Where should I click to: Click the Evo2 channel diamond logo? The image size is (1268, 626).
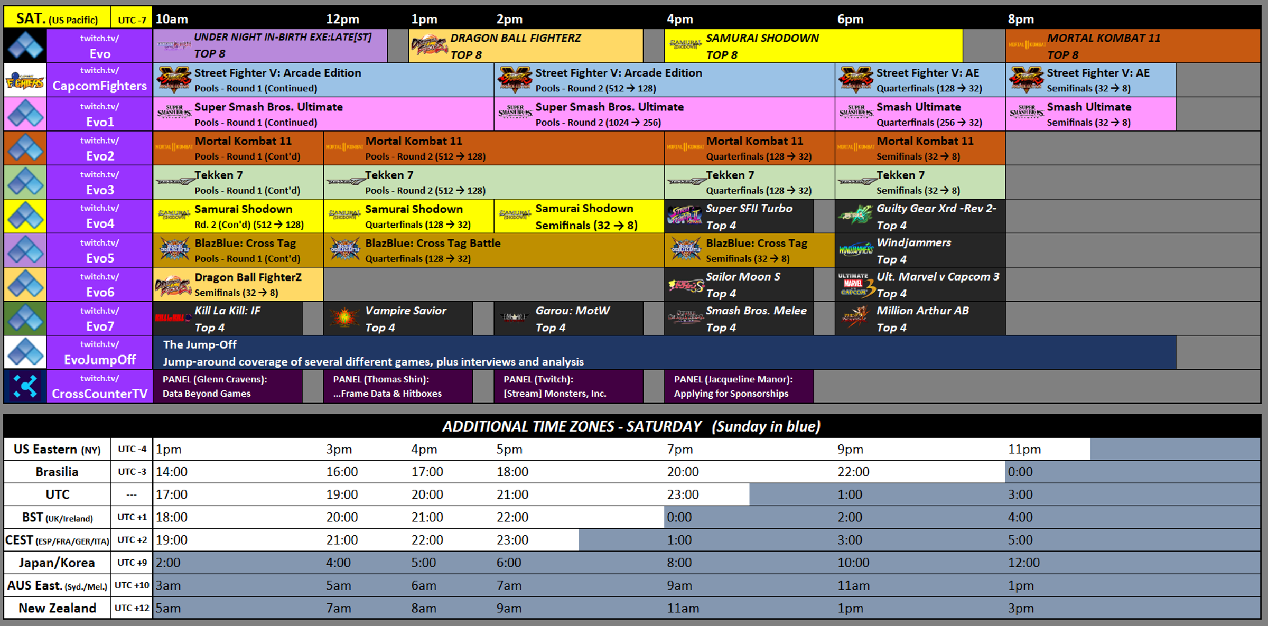coord(25,148)
